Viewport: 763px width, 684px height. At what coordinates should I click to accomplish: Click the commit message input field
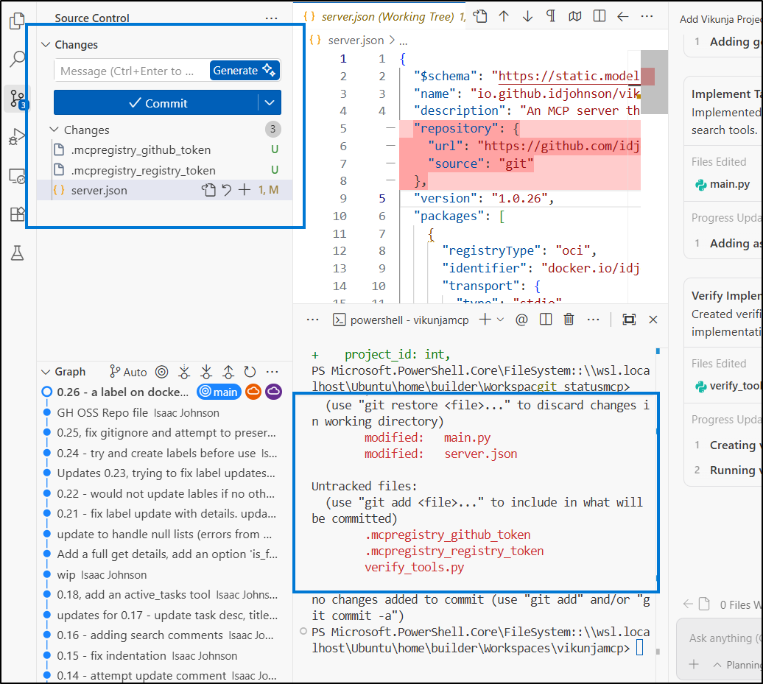130,71
